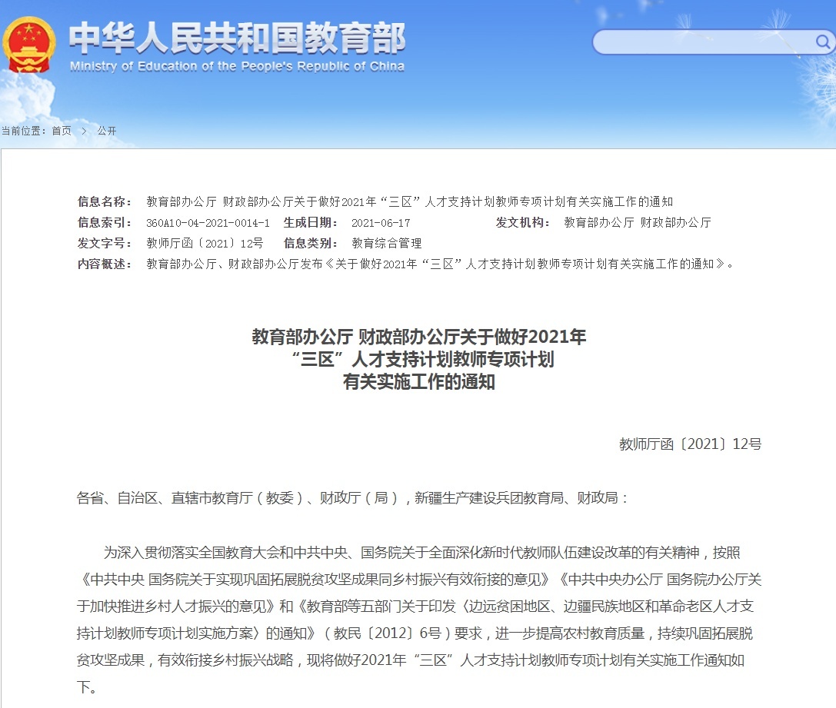
Task: Click the 信息名称 full notice title value
Action: point(409,201)
